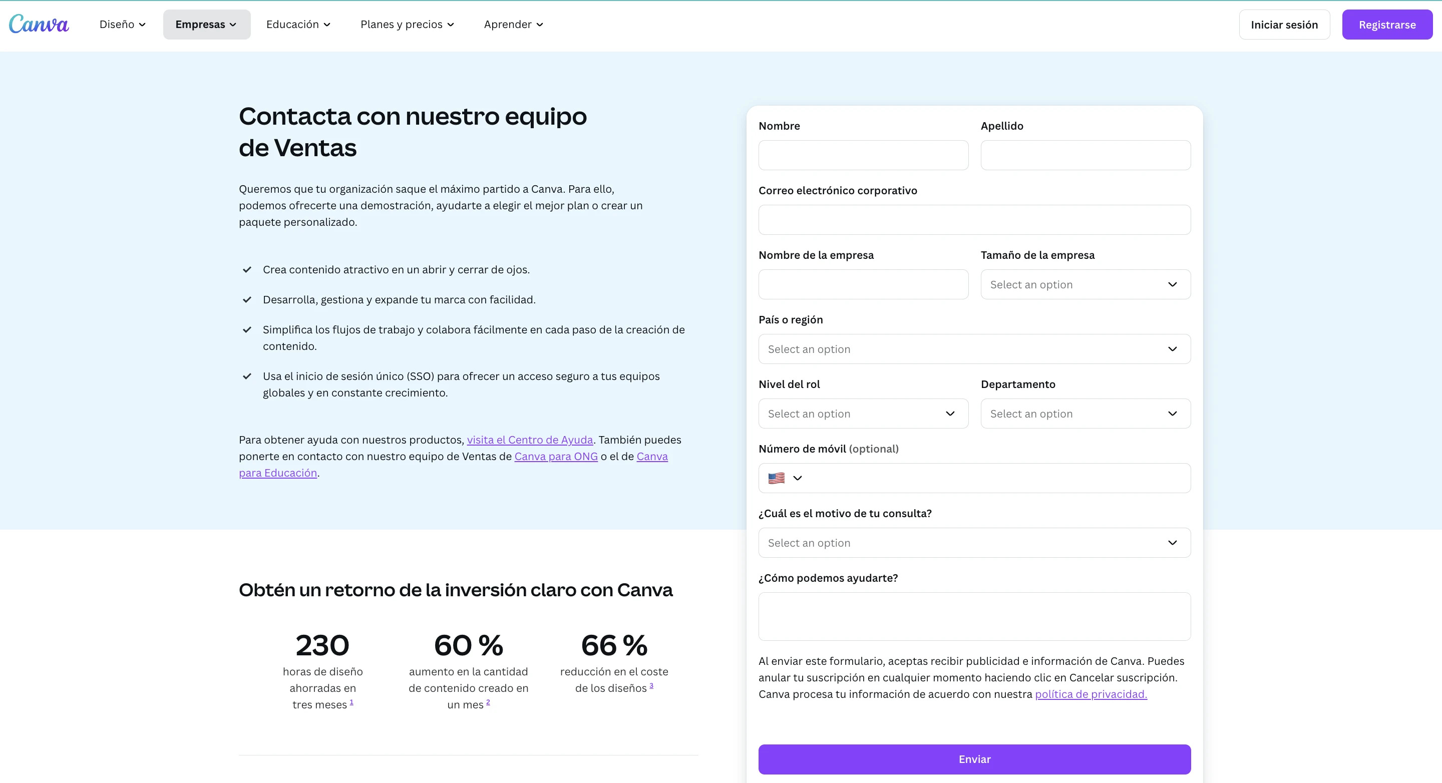Click the Canva logo

coord(39,24)
